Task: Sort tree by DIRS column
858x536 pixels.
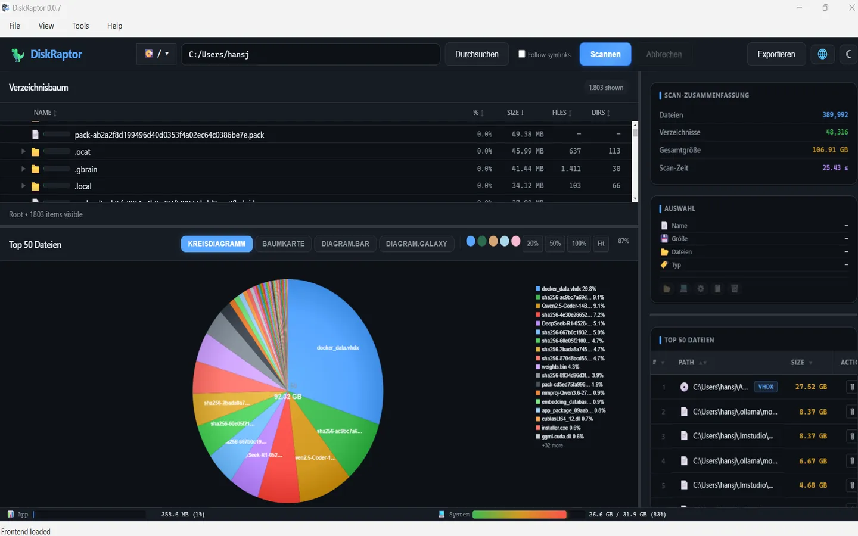Action: 601,113
